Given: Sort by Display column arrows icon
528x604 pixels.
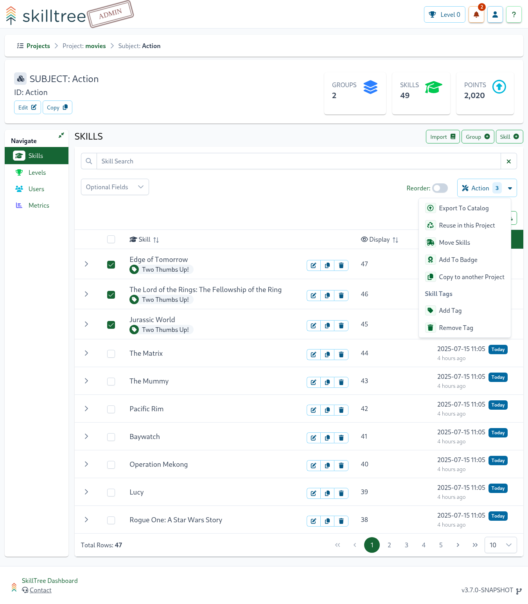Looking at the screenshot, I should pyautogui.click(x=395, y=240).
